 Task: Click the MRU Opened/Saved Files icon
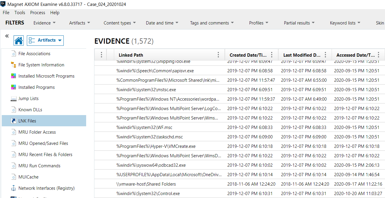click(13, 143)
